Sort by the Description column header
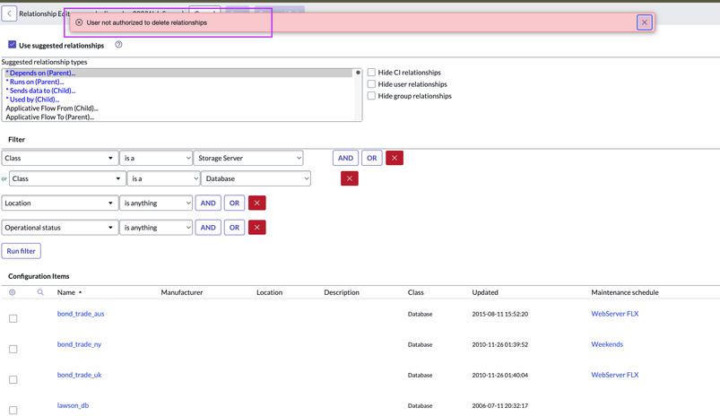 pos(342,292)
